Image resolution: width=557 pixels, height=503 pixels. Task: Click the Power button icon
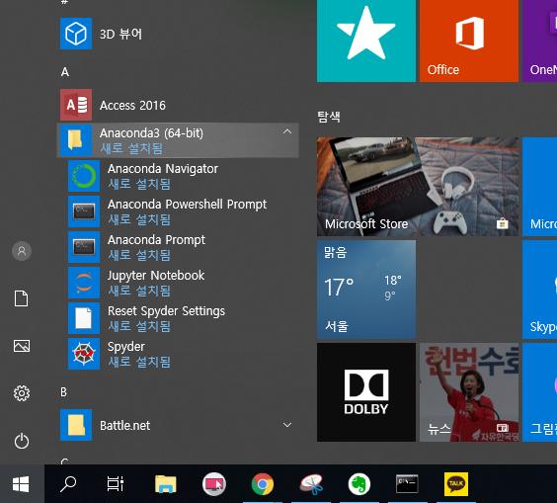(x=22, y=441)
